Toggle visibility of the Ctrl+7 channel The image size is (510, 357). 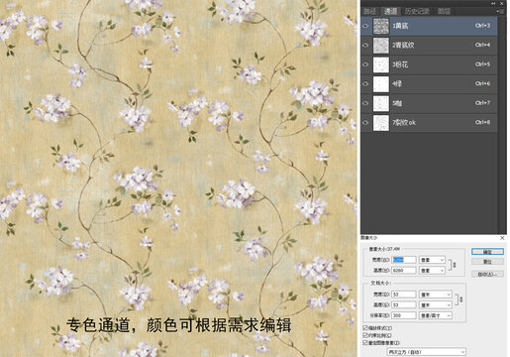[x=365, y=103]
